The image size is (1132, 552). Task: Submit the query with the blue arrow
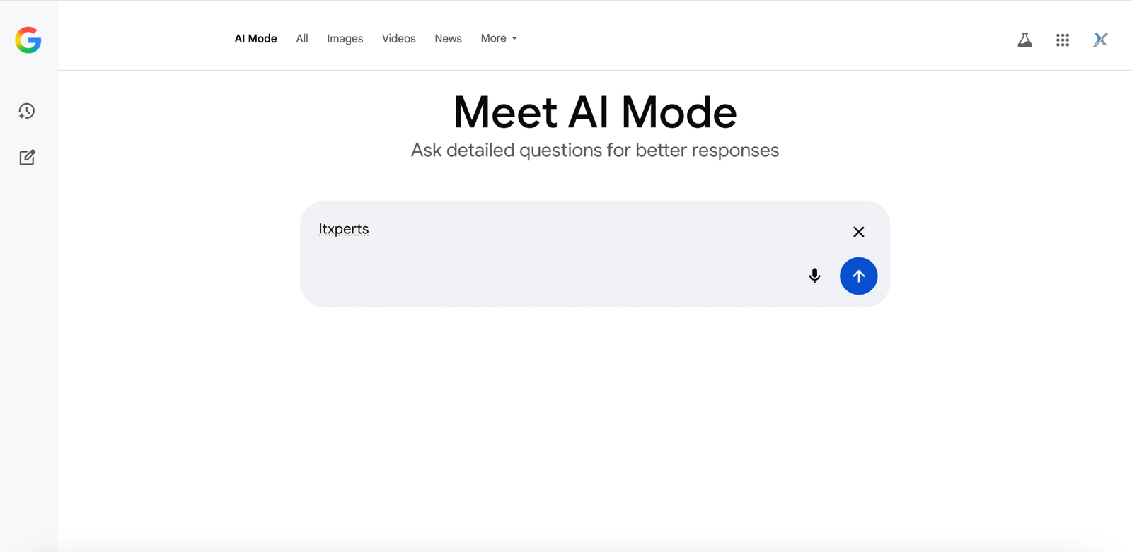[858, 276]
